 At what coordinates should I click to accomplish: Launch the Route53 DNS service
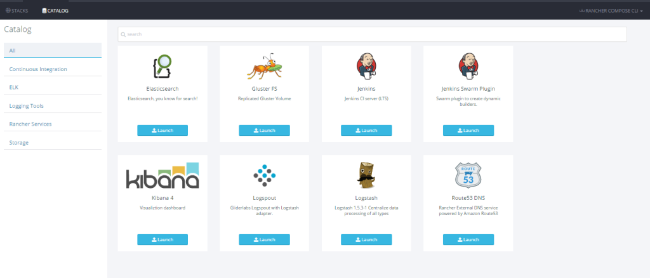click(x=468, y=239)
